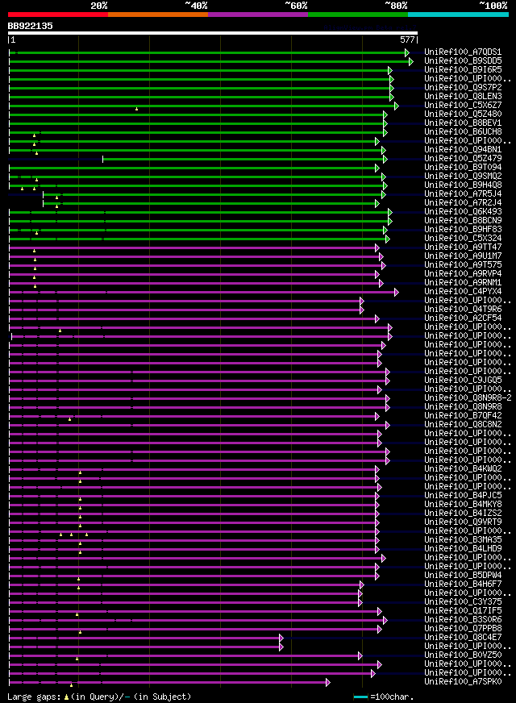Image resolution: width=516 pixels, height=703 pixels.
Task: Click the orange ~40% identity legend segment
Action: coord(158,15)
